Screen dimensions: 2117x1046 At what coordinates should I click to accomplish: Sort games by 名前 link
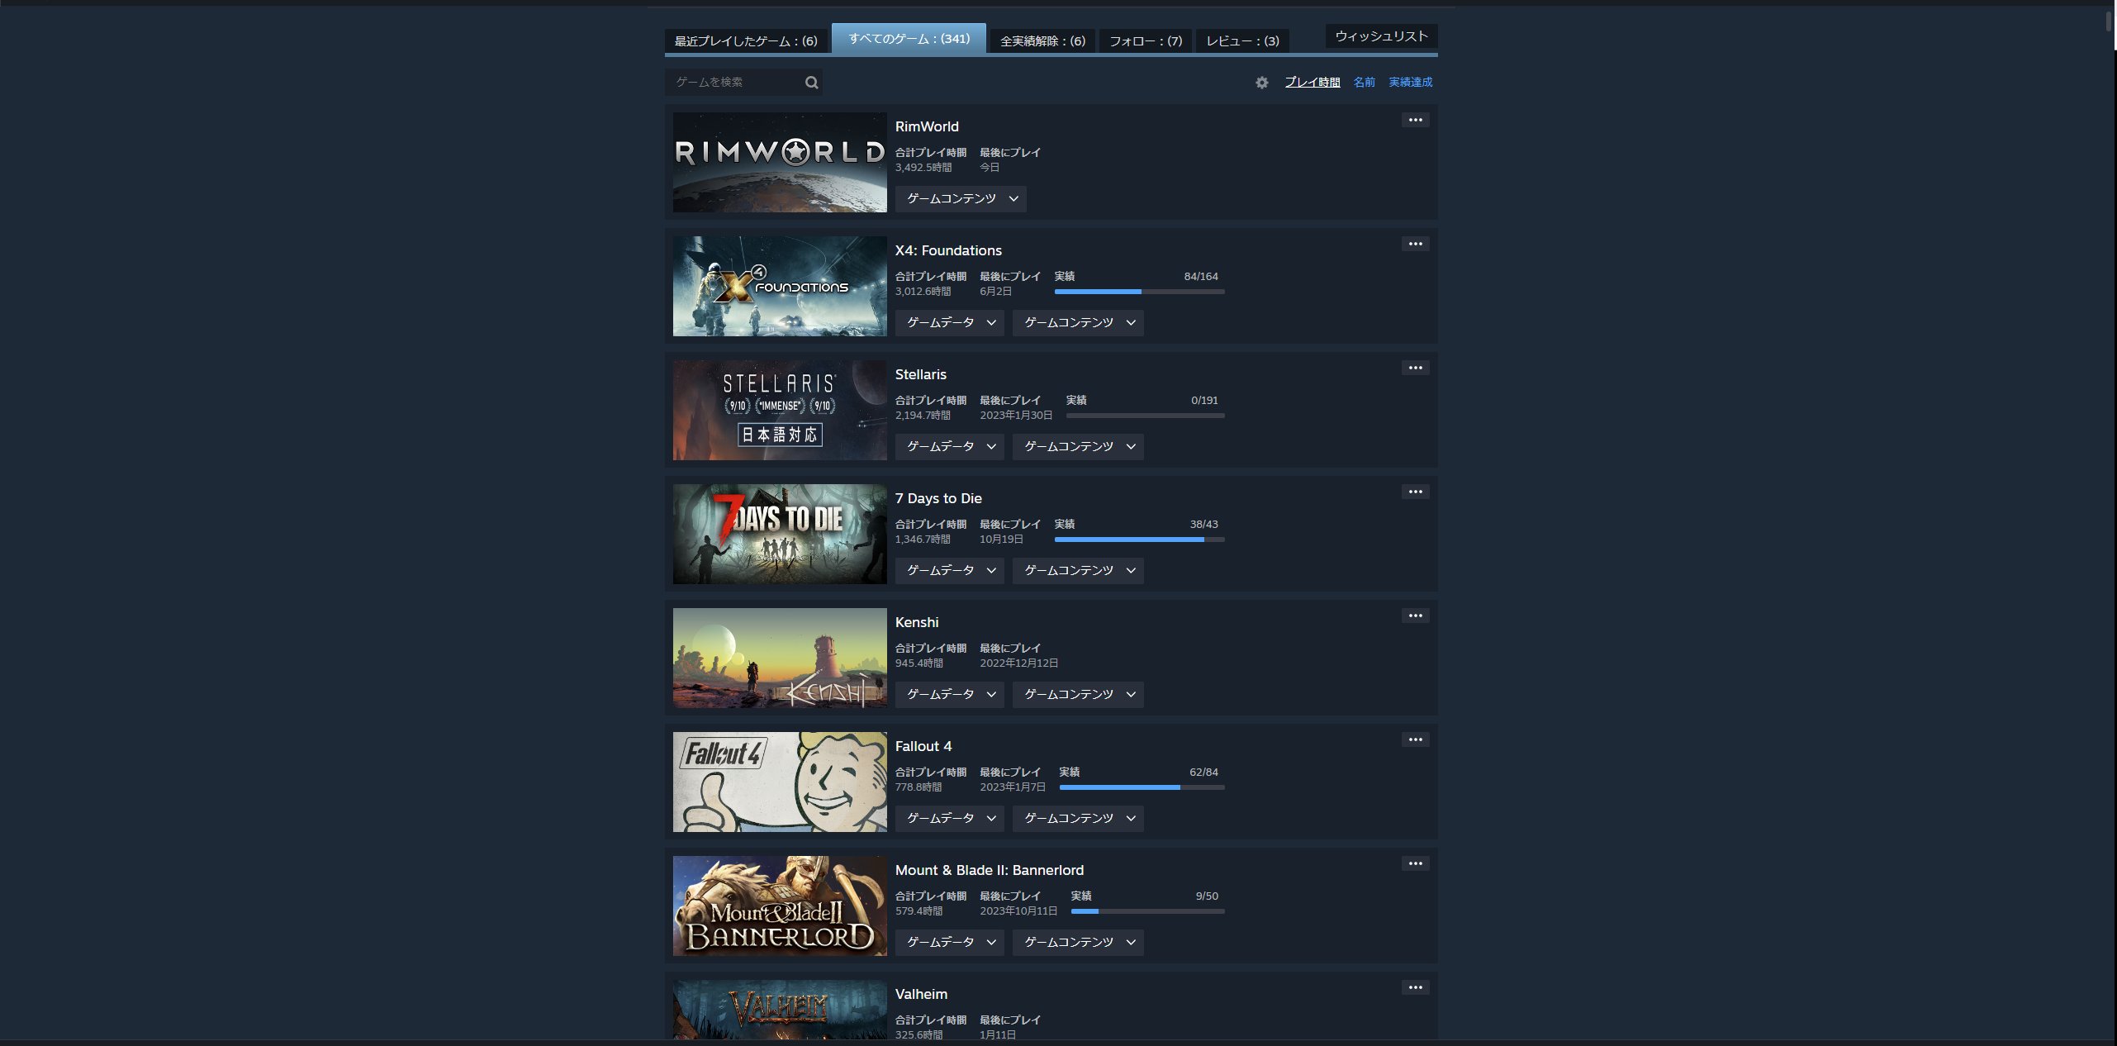(1364, 83)
